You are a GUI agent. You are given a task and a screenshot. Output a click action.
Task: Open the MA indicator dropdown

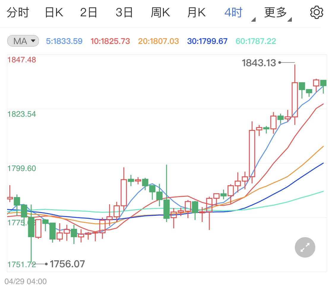pyautogui.click(x=23, y=41)
